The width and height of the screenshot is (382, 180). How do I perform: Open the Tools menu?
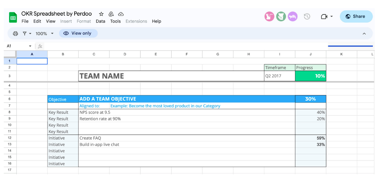(x=115, y=21)
